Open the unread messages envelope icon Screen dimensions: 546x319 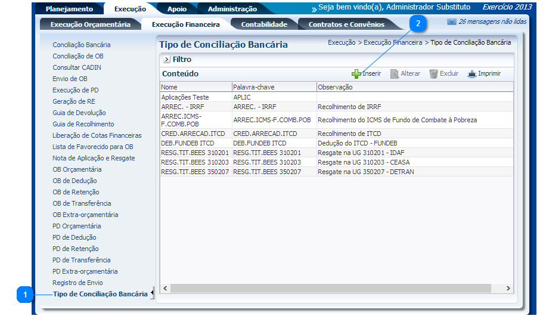(x=452, y=21)
